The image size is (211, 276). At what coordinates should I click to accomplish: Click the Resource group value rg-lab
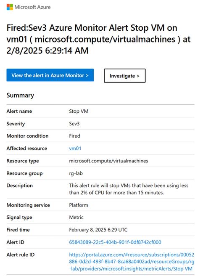tap(76, 173)
